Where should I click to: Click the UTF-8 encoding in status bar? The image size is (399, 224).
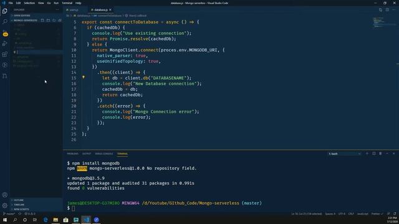342,214
